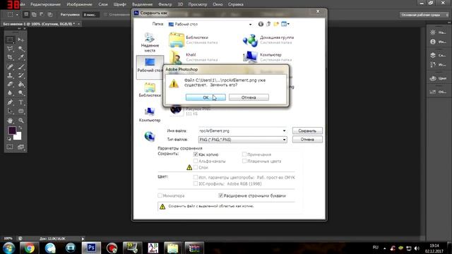452x254 pixels.
Task: Select the Rectangular Marquee tool
Action: [x=10, y=40]
